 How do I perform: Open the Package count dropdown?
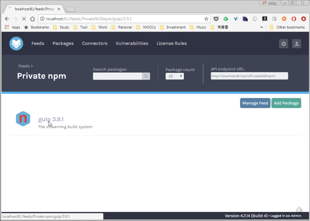tap(175, 76)
